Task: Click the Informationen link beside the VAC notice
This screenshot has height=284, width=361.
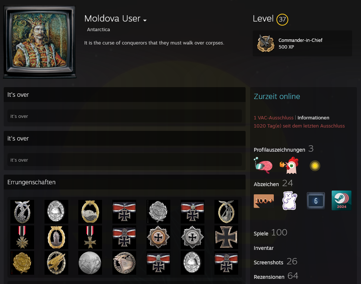Action: pyautogui.click(x=313, y=118)
